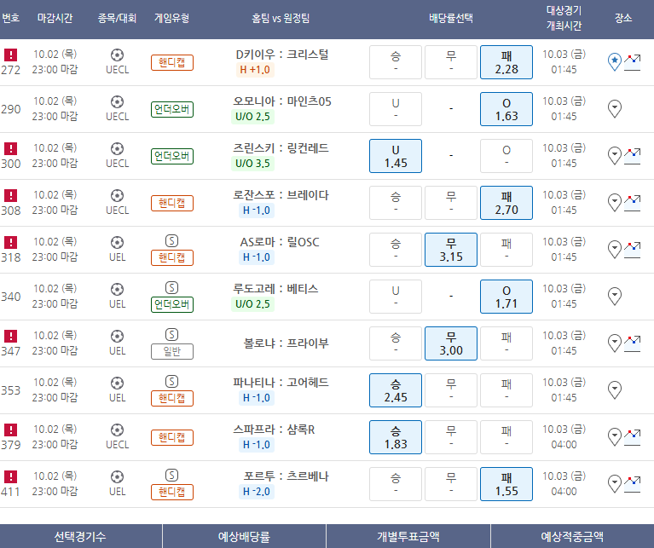Screen dimensions: 654x548
Task: Click the S badge icon in row 340
Action: point(171,287)
